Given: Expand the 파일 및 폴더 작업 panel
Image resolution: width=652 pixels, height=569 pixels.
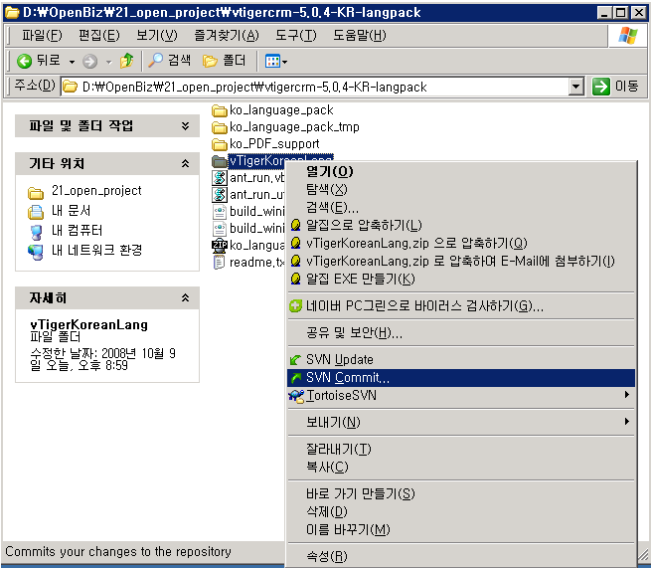Looking at the screenshot, I should coord(186,125).
